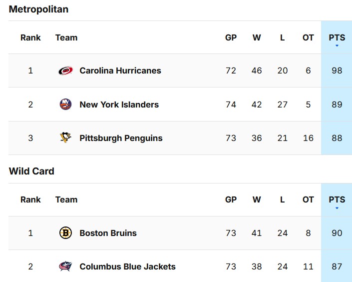The image size is (352, 282).
Task: Sort Metropolitan table by OT header
Action: point(308,37)
